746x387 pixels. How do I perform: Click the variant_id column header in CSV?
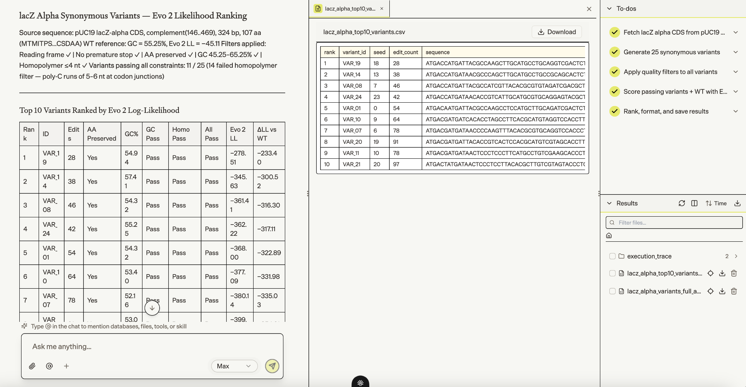(x=354, y=52)
